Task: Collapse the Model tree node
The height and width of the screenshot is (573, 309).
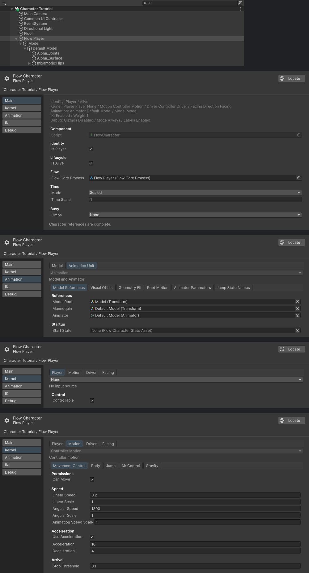Action: [21, 44]
